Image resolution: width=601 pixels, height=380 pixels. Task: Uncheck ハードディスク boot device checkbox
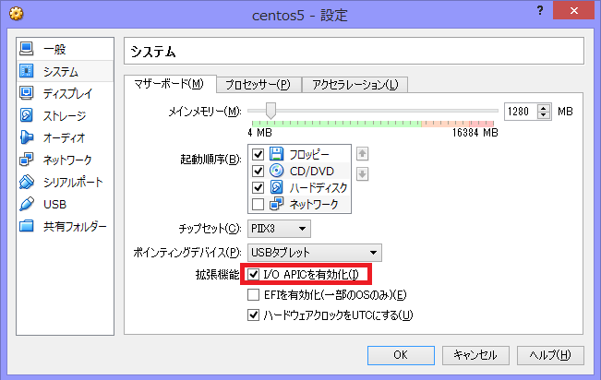[x=258, y=188]
